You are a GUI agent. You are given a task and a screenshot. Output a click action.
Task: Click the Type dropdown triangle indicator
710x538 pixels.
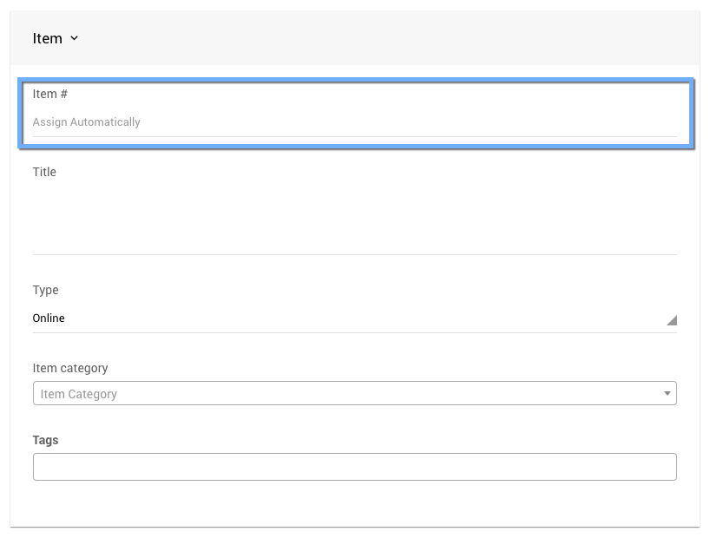click(x=671, y=320)
